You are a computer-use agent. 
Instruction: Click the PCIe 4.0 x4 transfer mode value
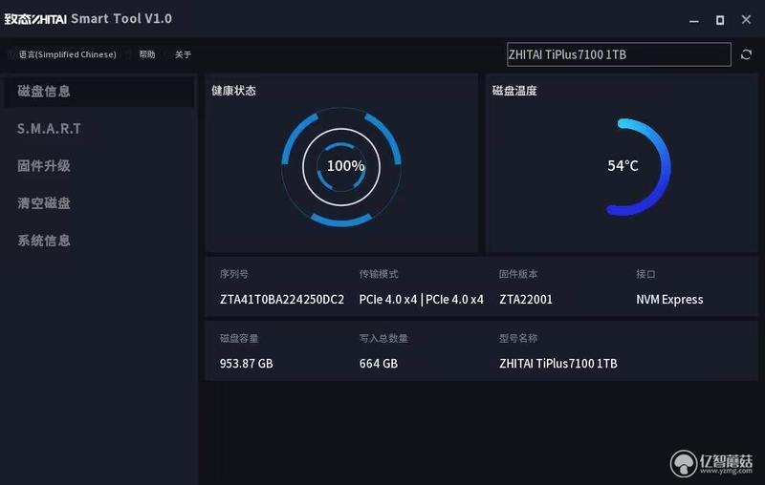pyautogui.click(x=421, y=299)
